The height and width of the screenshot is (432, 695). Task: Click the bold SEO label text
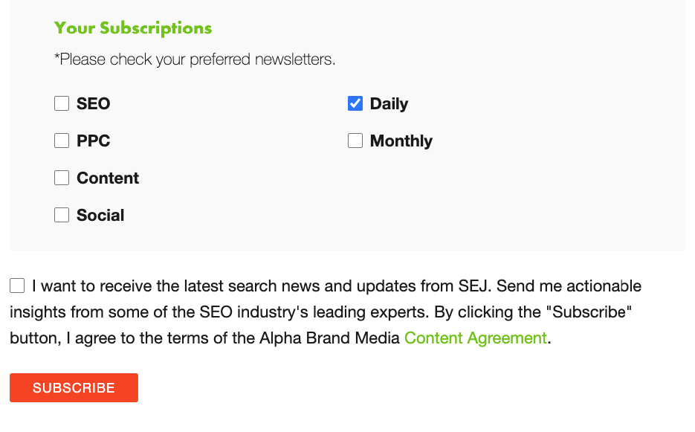coord(93,104)
